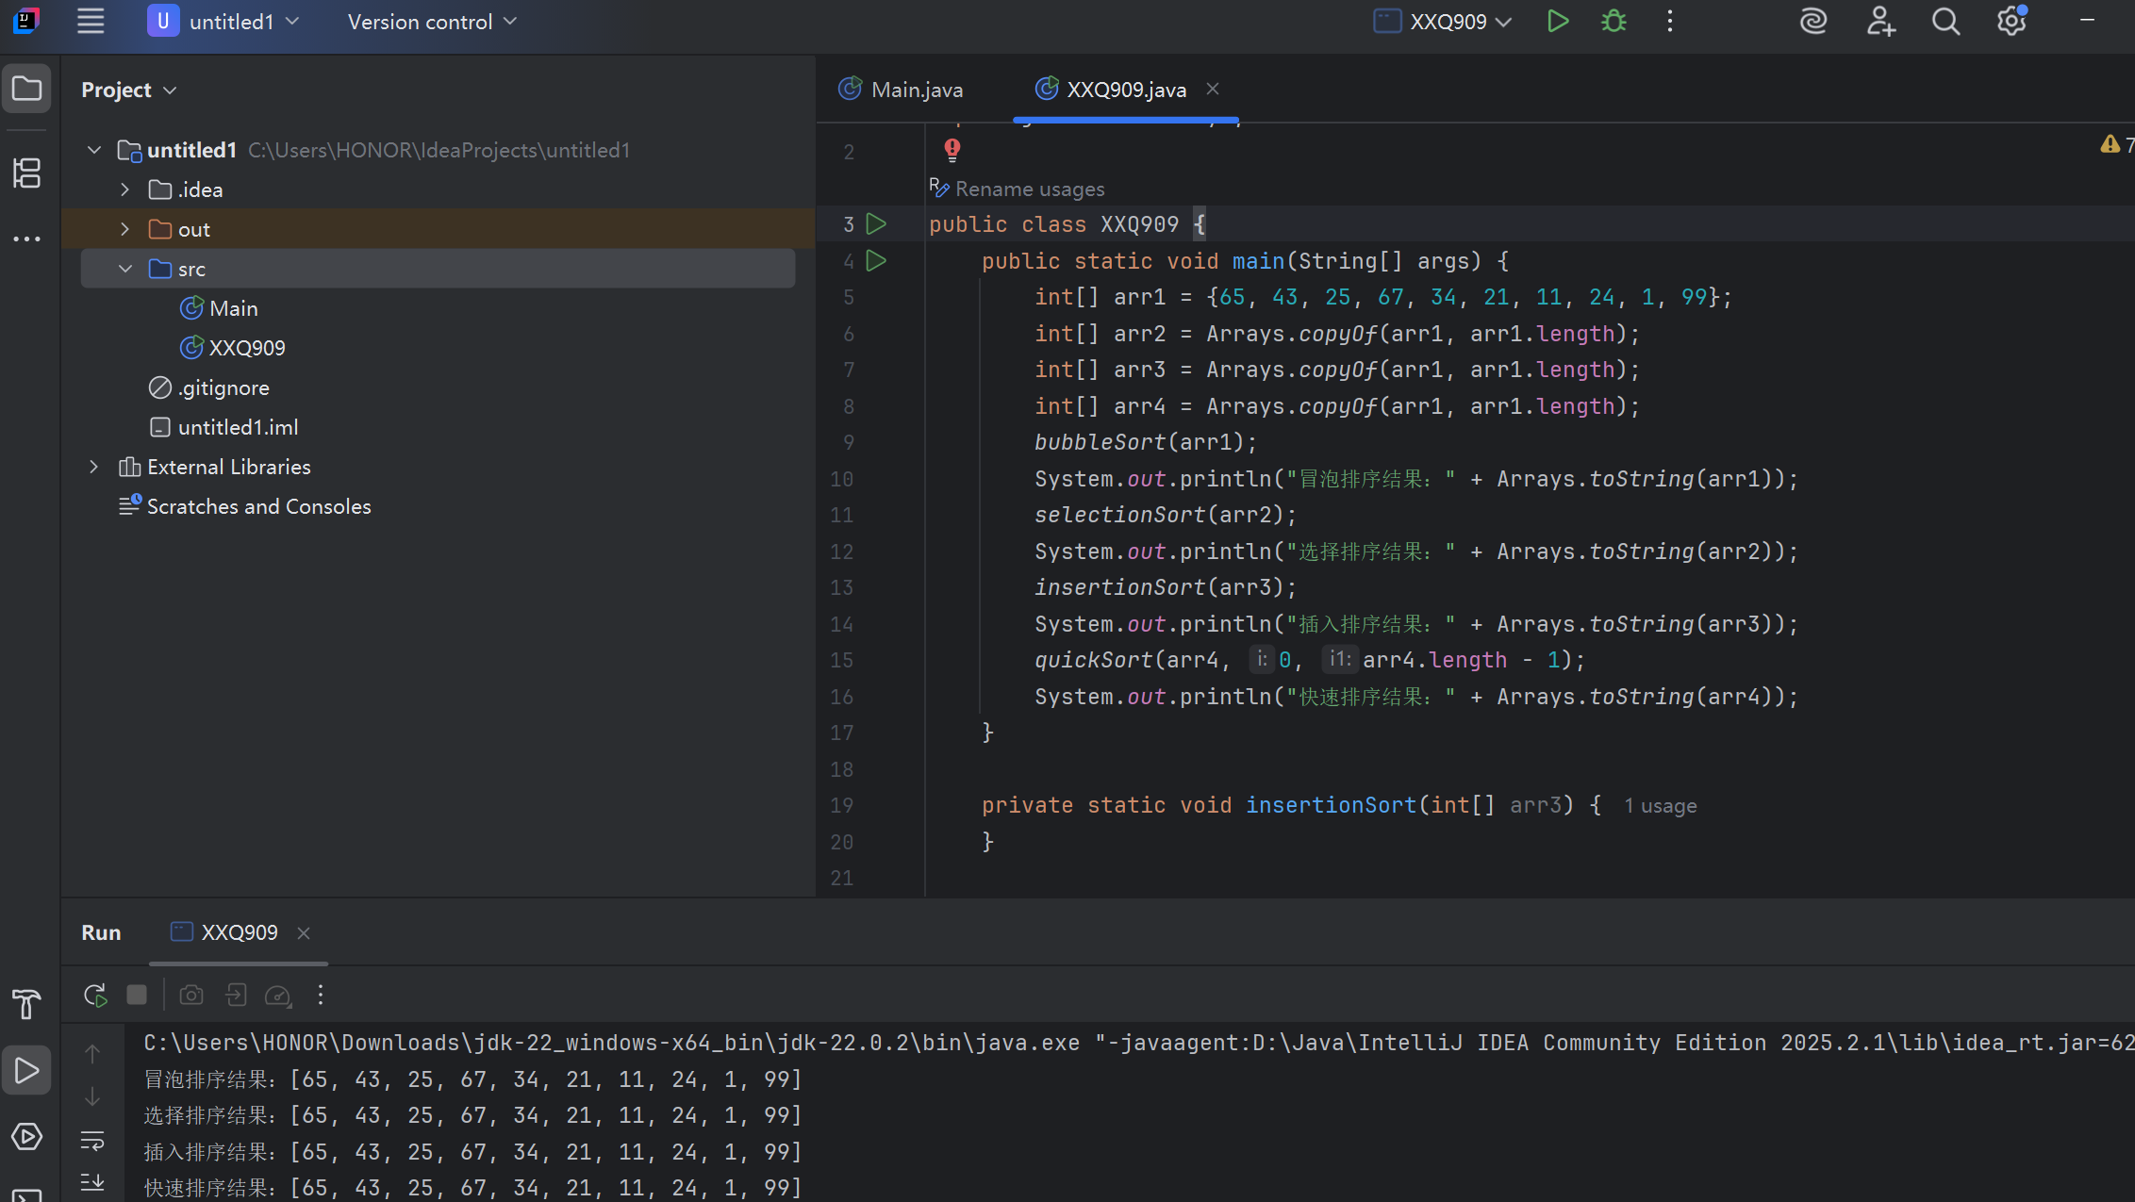The image size is (2135, 1202).
Task: Click the AI assistant swirl icon
Action: (x=1813, y=21)
